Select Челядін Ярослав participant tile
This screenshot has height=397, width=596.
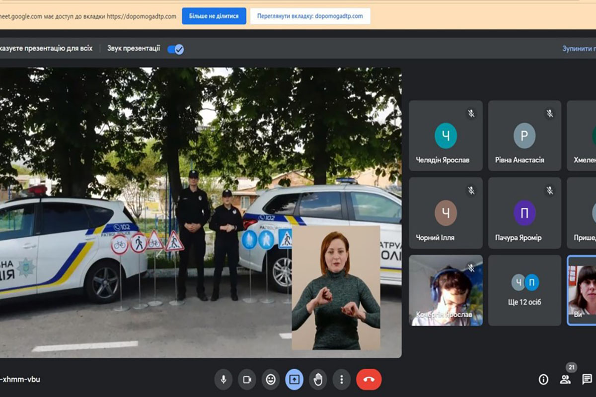(446, 135)
